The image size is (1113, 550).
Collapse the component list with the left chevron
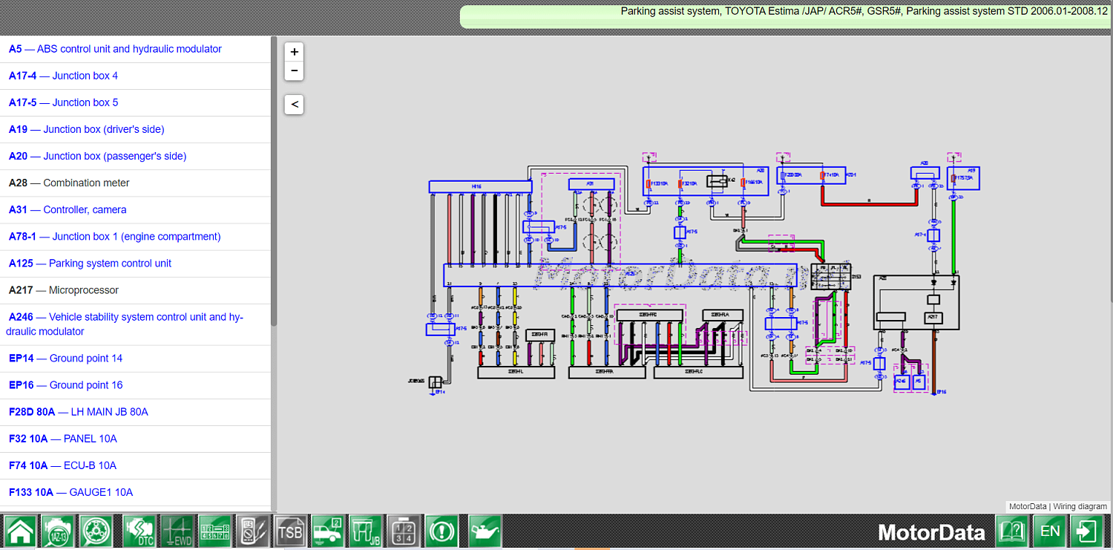coord(294,104)
